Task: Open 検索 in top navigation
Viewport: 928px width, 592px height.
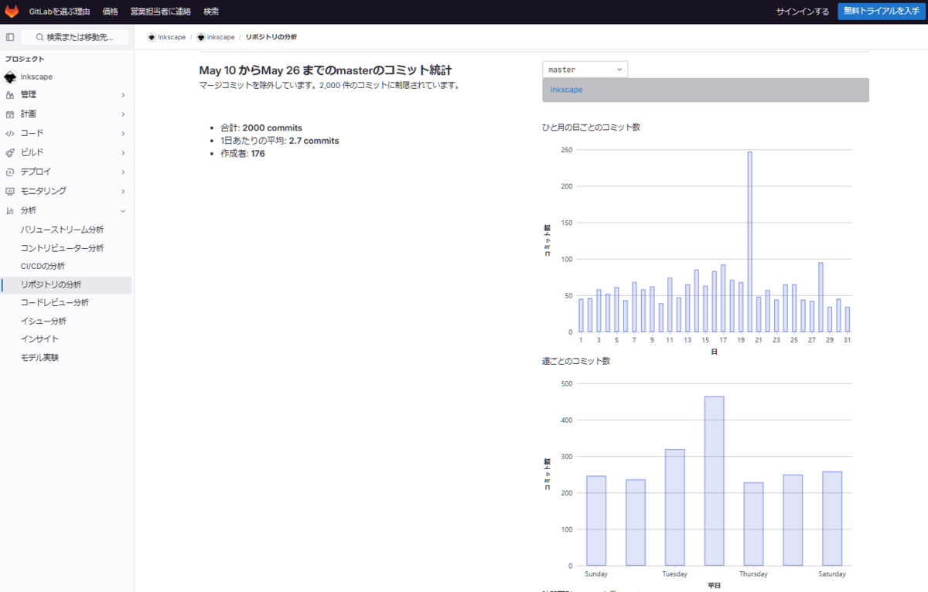Action: point(211,12)
